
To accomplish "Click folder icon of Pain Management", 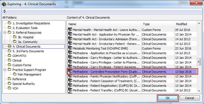I will (x=15, y=74).
